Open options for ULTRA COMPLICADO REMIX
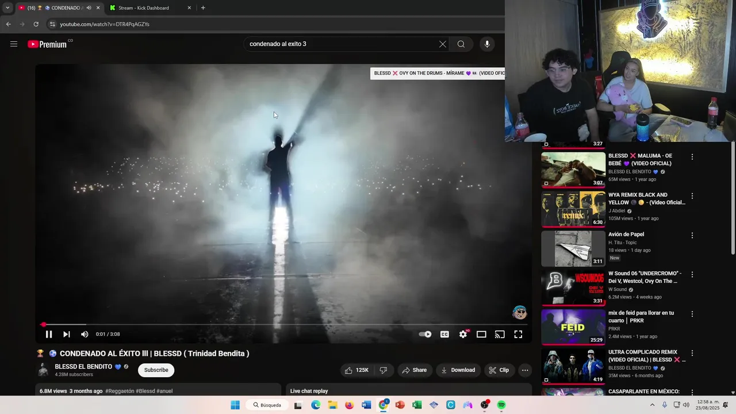 coord(692,353)
